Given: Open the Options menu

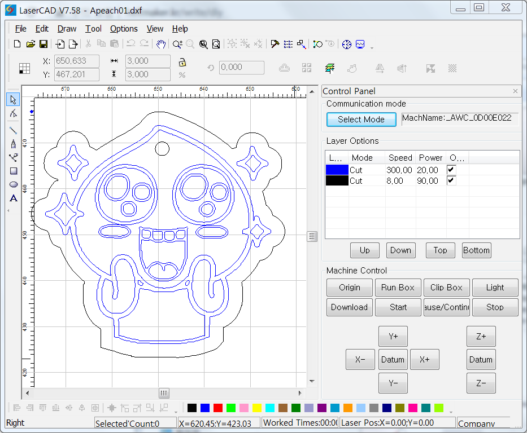Looking at the screenshot, I should (x=124, y=29).
